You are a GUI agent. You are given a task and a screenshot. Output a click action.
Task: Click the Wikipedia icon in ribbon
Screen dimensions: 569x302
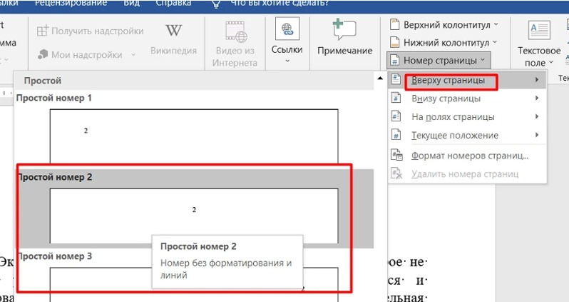[173, 32]
